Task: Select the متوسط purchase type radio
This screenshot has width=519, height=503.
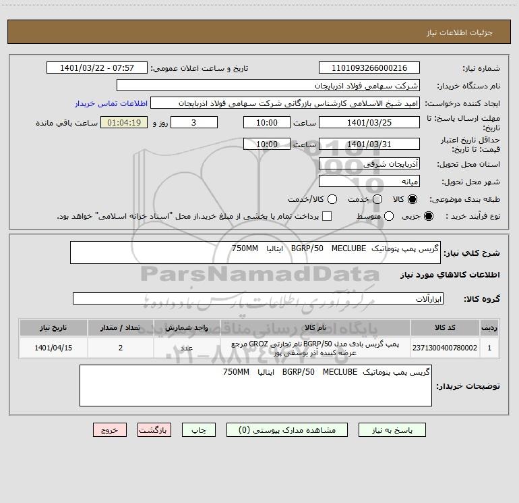Action: [389, 216]
